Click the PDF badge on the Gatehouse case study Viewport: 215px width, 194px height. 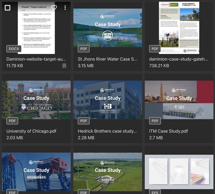pos(155,49)
